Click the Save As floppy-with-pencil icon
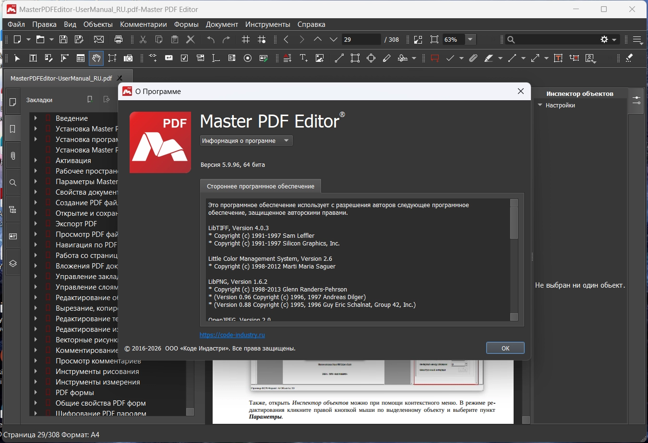Screen dimensions: 648x443 [x=79, y=39]
